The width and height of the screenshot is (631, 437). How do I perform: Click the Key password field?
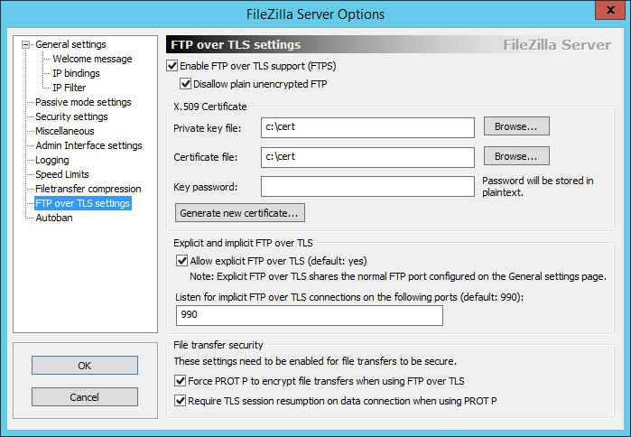pos(367,187)
